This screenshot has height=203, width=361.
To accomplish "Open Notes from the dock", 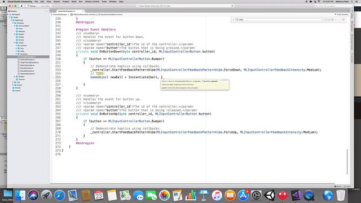I will pos(112,196).
